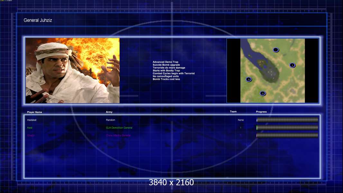Click the unnumbered start marker on minimap
The width and height of the screenshot is (343, 193).
[x=276, y=50]
